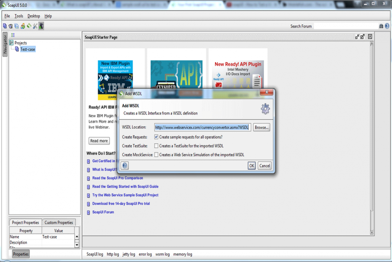Viewport: 392px width, 262px height.
Task: Click the SoapUI icon in dialog title bar
Action: [x=121, y=93]
